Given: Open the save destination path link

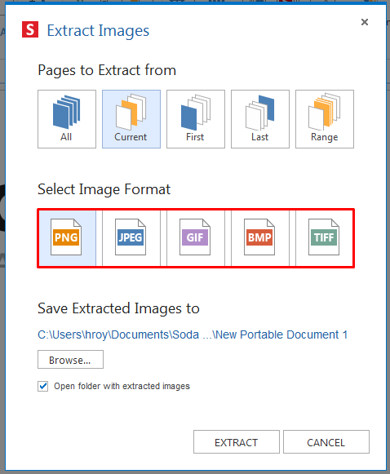Looking at the screenshot, I should pyautogui.click(x=193, y=334).
